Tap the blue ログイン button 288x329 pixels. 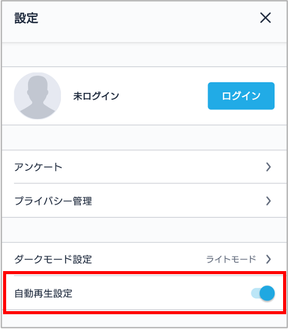point(241,96)
